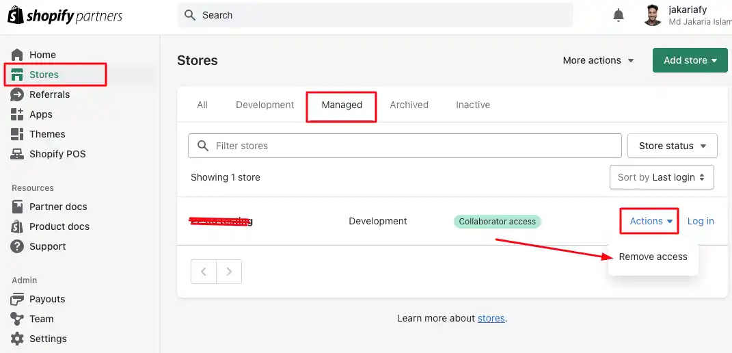Viewport: 732px width, 353px height.
Task: Switch to the All tab
Action: click(202, 105)
